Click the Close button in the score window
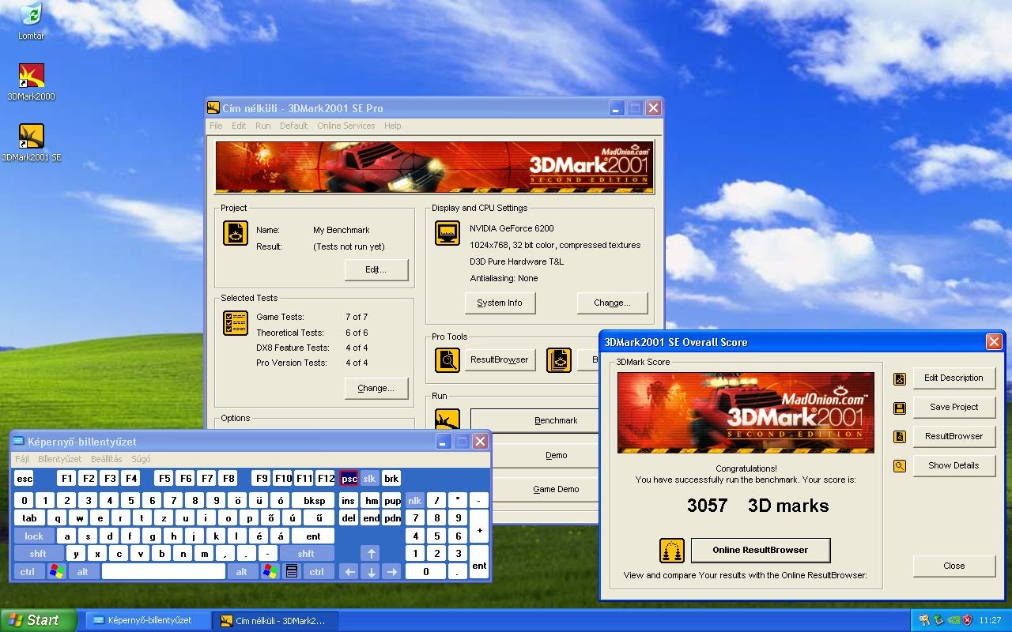The width and height of the screenshot is (1012, 632). pyautogui.click(x=954, y=566)
